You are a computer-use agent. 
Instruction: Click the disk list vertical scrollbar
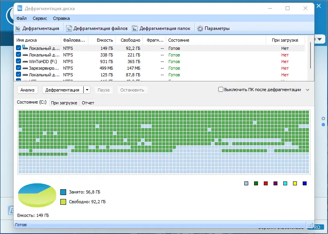(x=310, y=55)
